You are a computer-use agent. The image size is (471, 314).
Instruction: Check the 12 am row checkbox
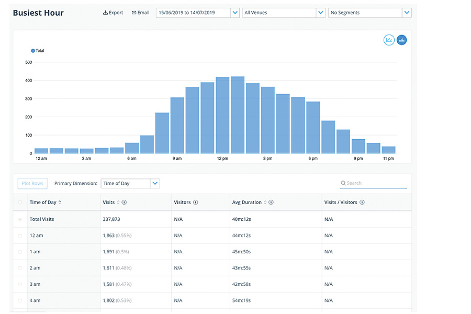click(x=20, y=235)
